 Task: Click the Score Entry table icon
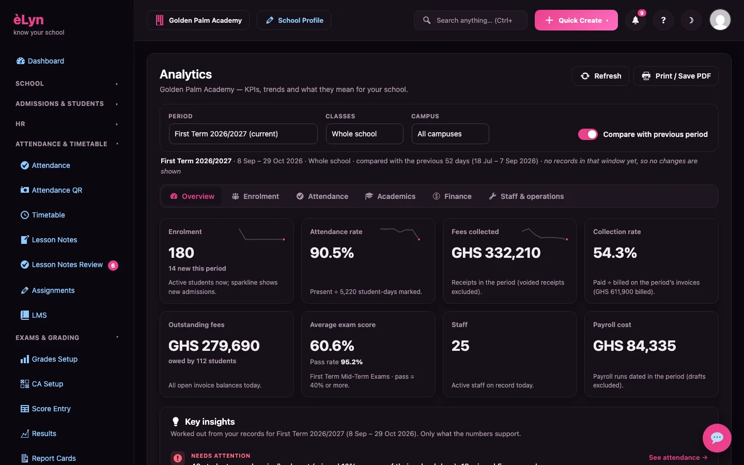(24, 409)
